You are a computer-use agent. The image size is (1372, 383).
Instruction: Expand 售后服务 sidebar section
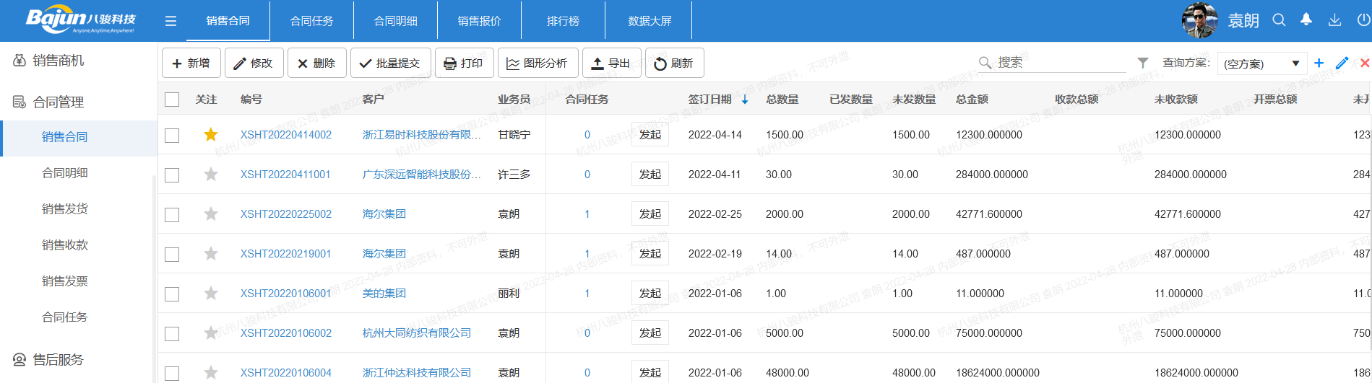(x=59, y=359)
